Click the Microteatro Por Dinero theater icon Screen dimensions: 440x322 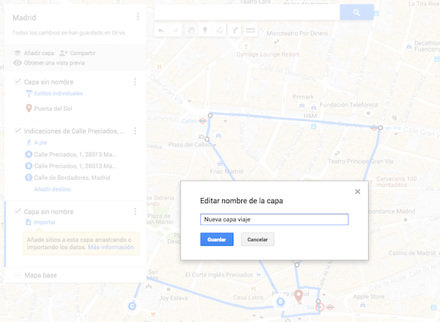coord(276,42)
